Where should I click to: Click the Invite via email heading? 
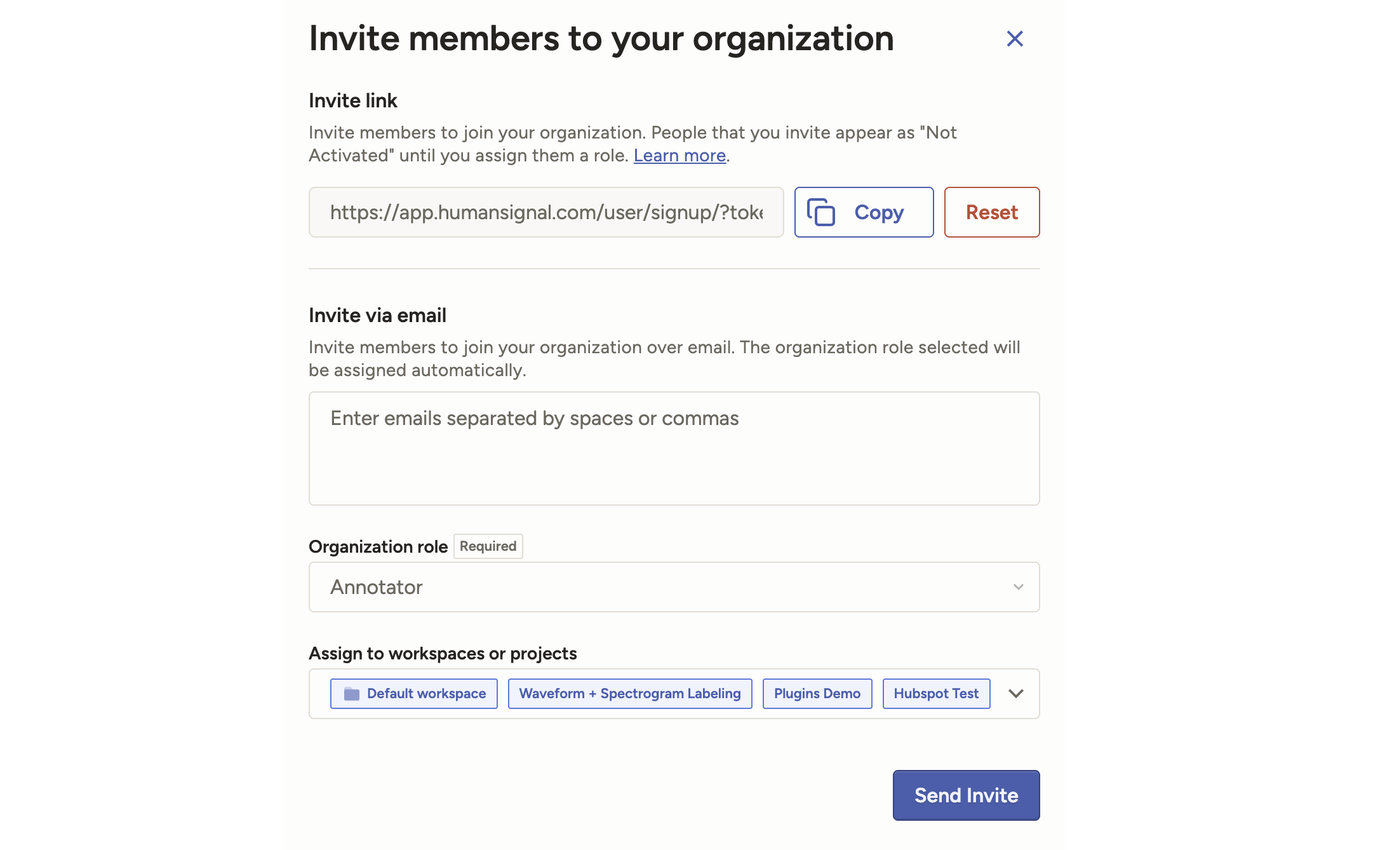coord(377,316)
